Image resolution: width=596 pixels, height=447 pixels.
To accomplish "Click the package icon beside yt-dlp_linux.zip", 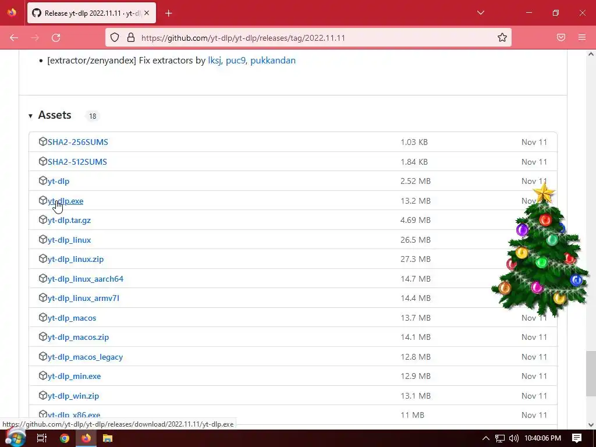I will (x=42, y=258).
